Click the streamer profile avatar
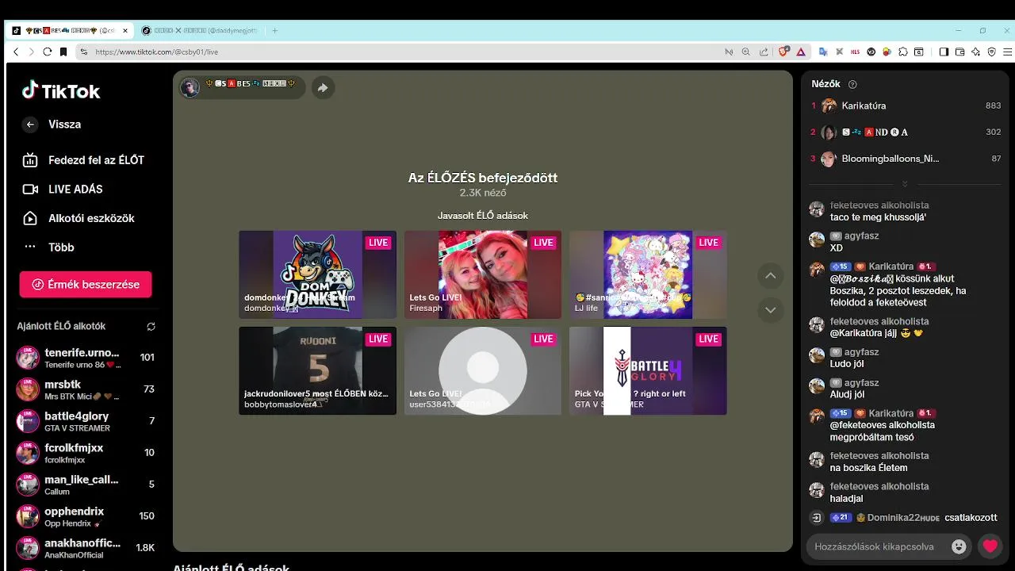 click(x=190, y=87)
